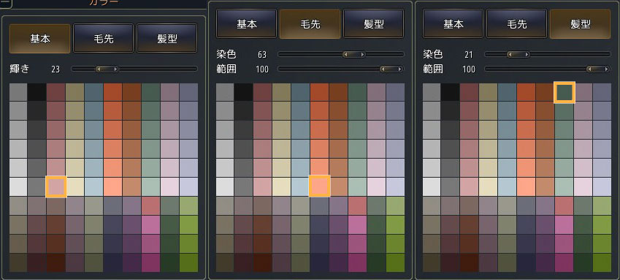Choose the lightest near-white gray swatch, left panel
The height and width of the screenshot is (280, 620).
coord(18,186)
